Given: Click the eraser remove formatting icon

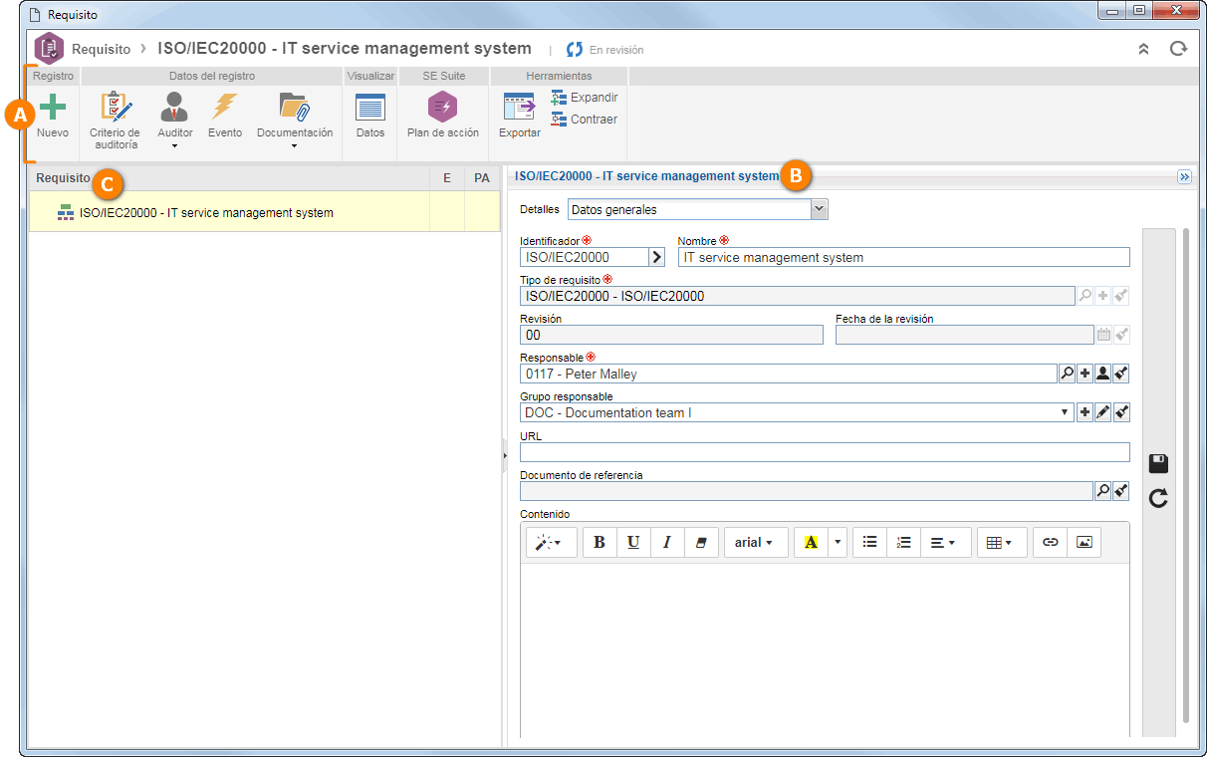Looking at the screenshot, I should 701,542.
